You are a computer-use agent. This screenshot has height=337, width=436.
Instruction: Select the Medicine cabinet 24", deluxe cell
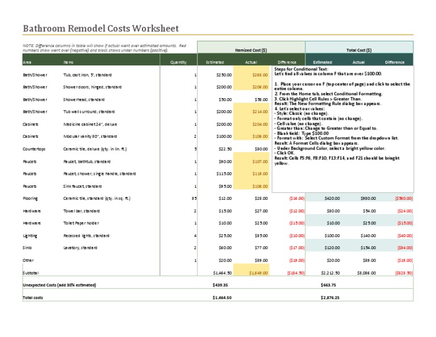coord(90,124)
